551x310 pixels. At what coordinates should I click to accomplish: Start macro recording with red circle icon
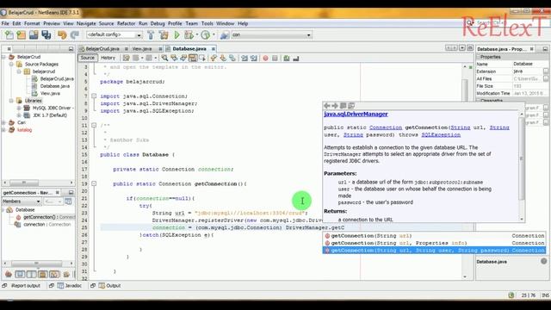pyautogui.click(x=266, y=58)
